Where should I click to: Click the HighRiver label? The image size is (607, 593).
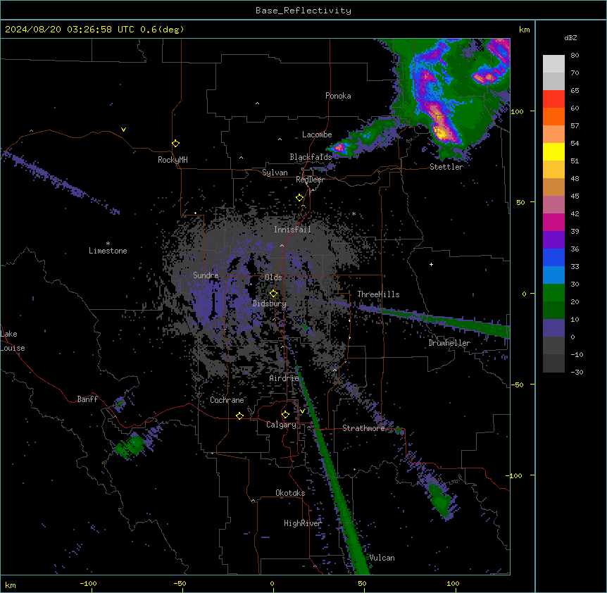[302, 523]
